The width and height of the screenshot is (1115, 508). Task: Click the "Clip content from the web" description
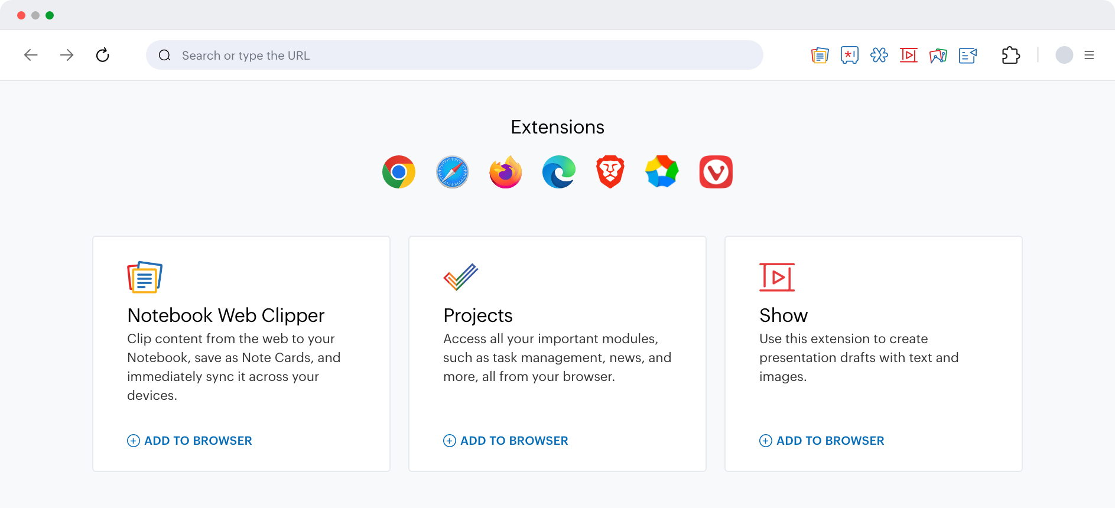point(234,367)
